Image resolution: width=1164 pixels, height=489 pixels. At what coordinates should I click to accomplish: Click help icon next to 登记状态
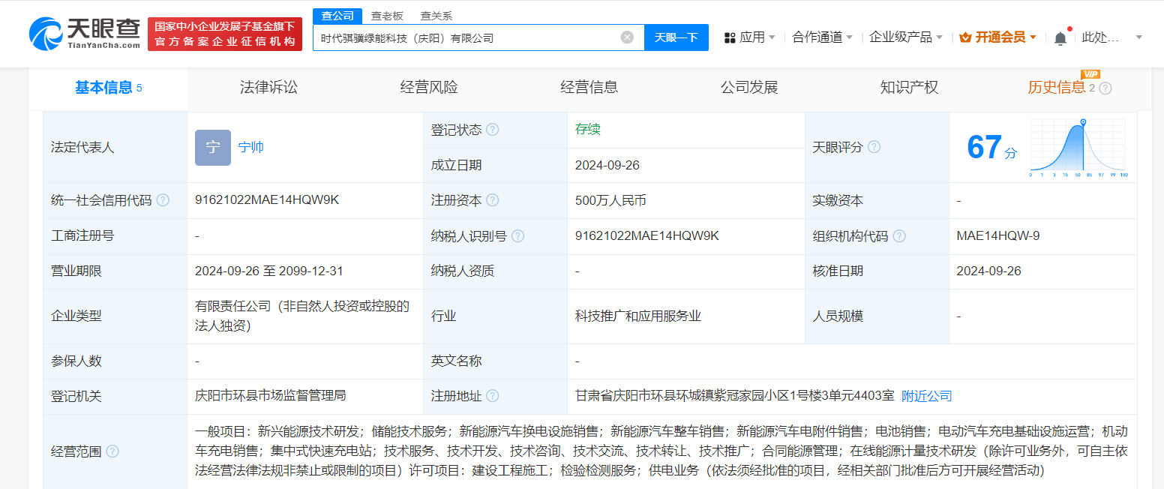click(x=492, y=130)
